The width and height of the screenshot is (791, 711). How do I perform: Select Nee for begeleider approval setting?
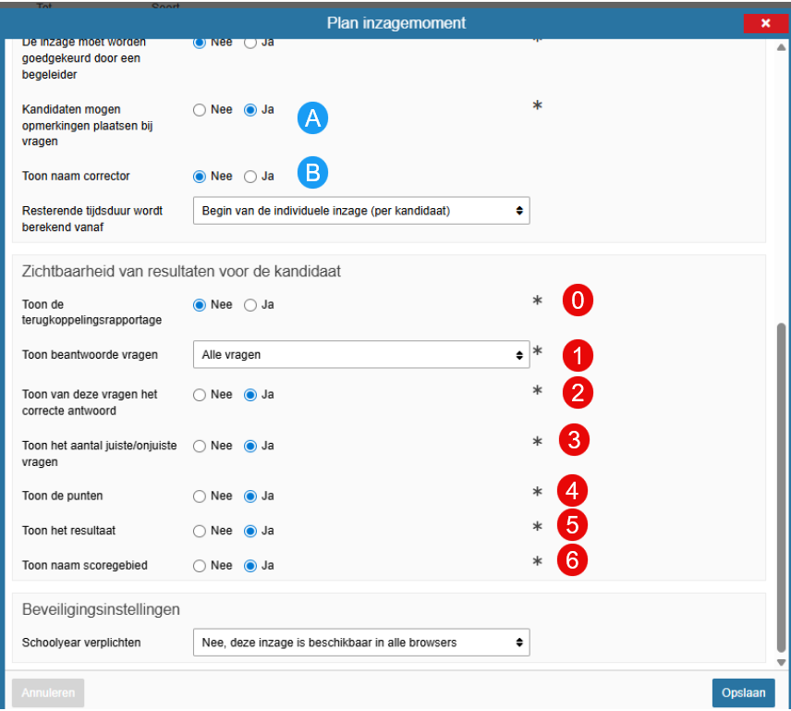click(x=200, y=43)
